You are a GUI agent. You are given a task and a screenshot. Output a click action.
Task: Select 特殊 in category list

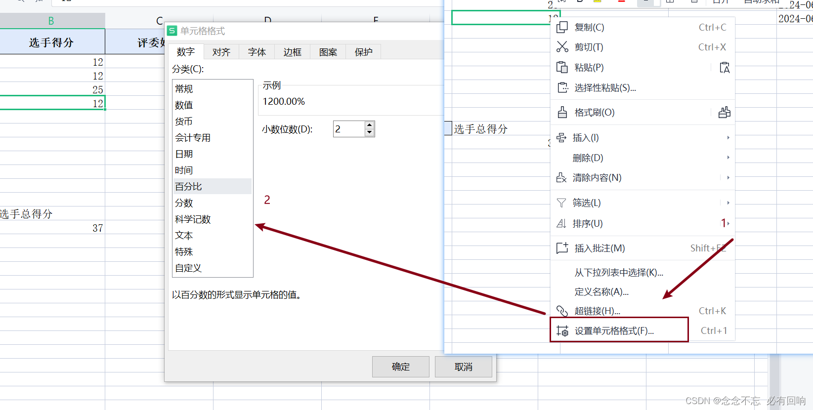(x=212, y=252)
